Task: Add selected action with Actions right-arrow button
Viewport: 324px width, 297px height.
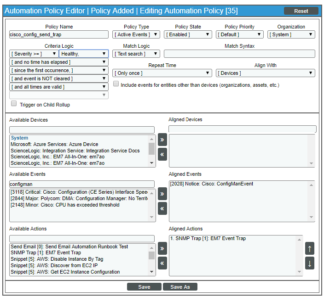Action: click(x=162, y=249)
